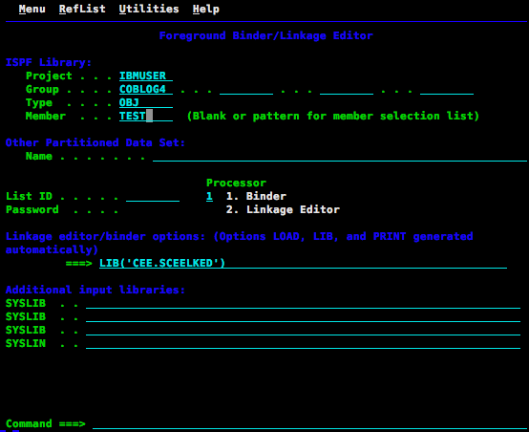Click the Other Partitioned Data Set Name field
The height and width of the screenshot is (432, 529).
(x=340, y=156)
